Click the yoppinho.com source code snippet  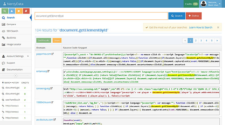141,59
